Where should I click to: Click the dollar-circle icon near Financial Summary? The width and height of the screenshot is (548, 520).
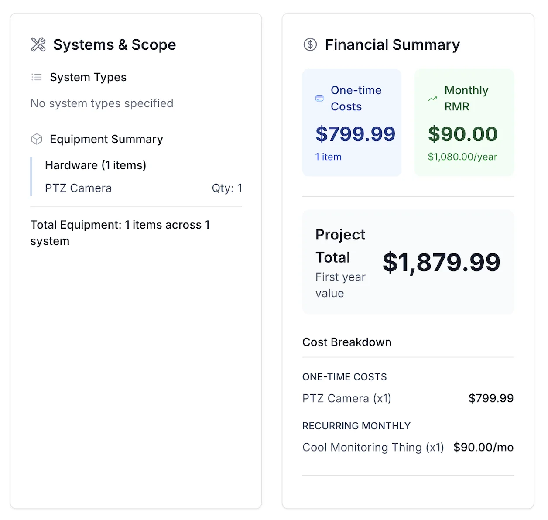click(310, 44)
